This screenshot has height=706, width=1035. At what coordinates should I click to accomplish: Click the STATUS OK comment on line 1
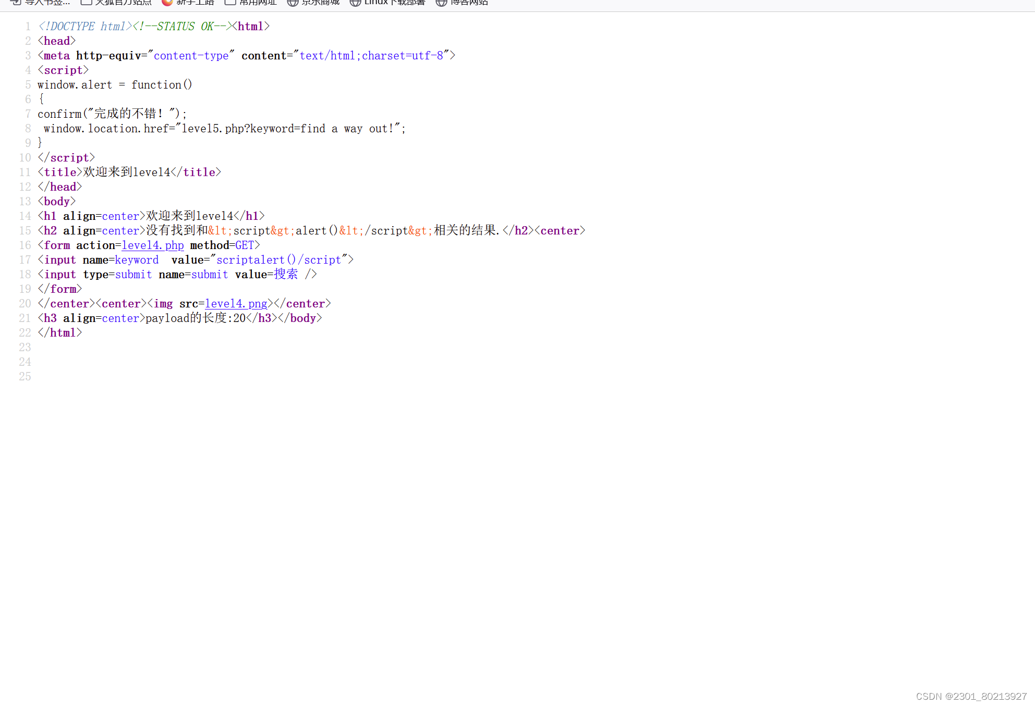pos(182,27)
